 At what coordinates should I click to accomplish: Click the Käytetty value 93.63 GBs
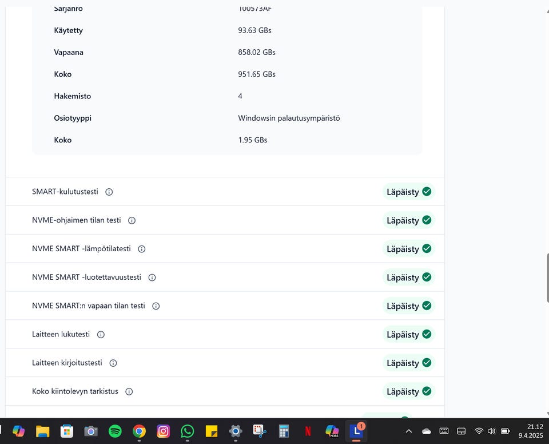click(254, 30)
